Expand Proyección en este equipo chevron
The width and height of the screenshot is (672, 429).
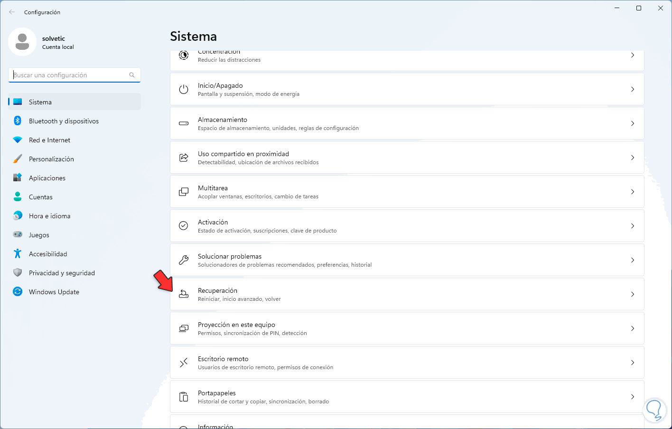pos(633,328)
